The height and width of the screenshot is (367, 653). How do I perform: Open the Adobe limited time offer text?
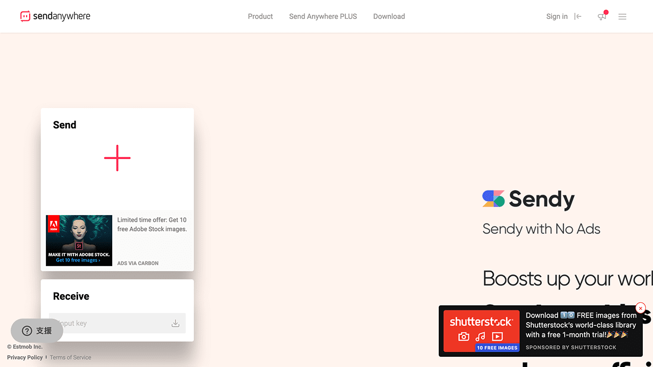152,224
